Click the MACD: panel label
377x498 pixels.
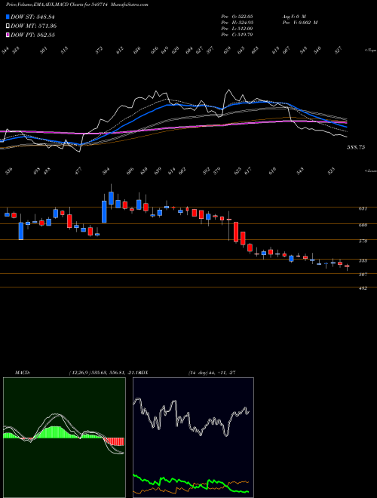click(22, 373)
